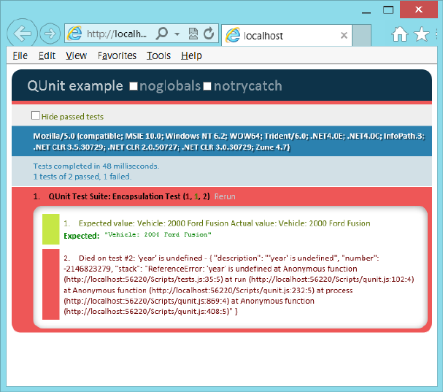Screen dimensions: 443x392
Task: Close the localhost tab with its X
Action: pos(344,35)
